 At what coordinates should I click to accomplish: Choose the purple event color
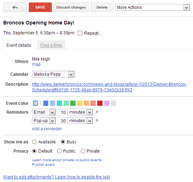click(107, 103)
